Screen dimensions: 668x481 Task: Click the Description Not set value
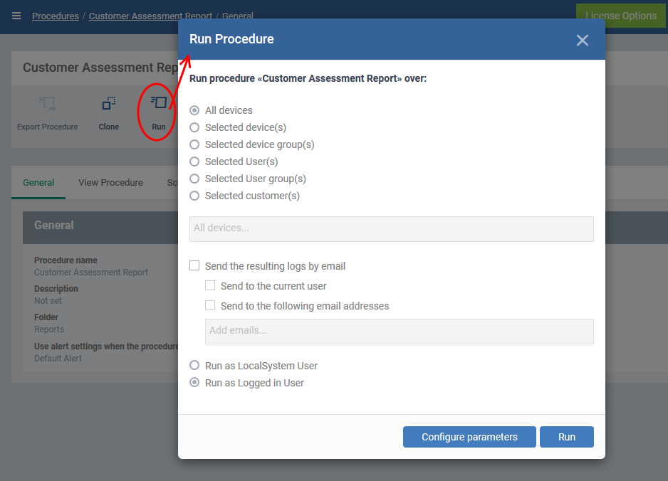coord(48,301)
